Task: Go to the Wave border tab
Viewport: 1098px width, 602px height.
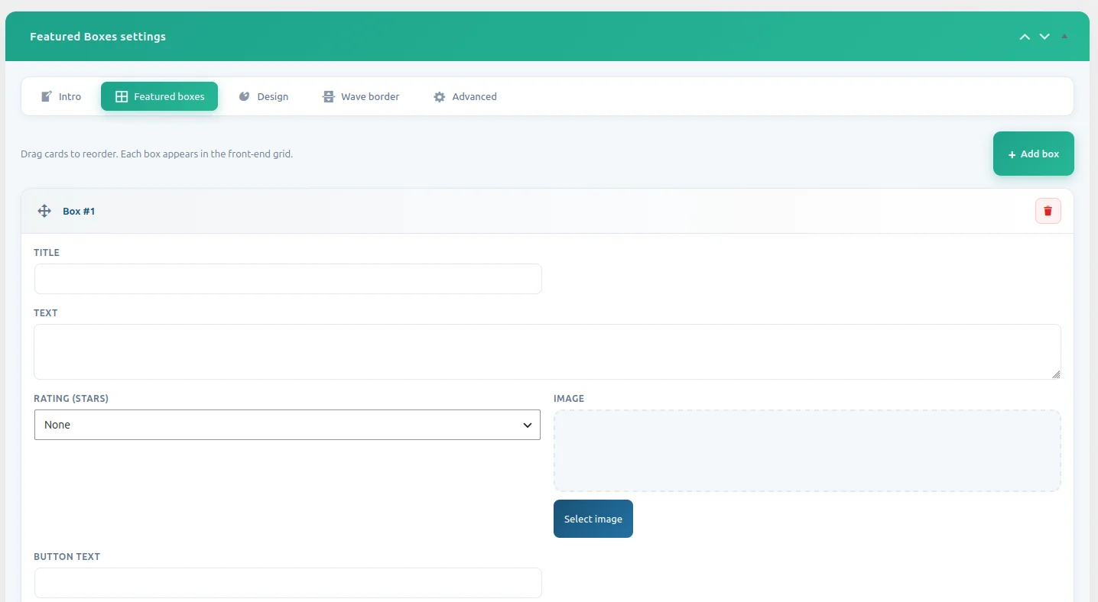Action: tap(361, 96)
